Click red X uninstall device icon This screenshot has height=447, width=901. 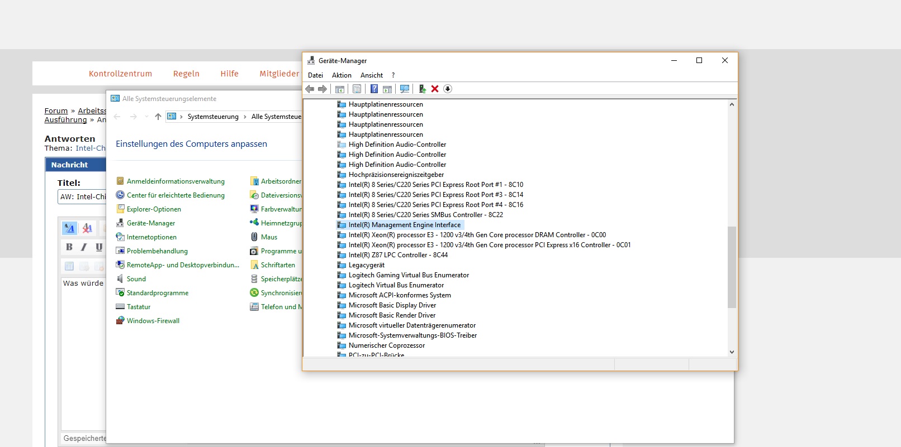(435, 89)
